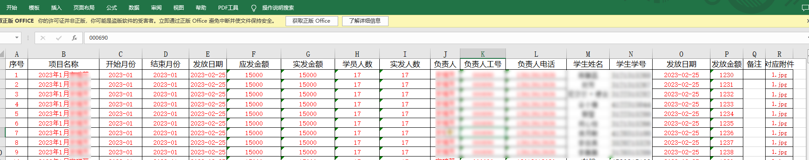The height and width of the screenshot is (160, 809).
Task: Select column C header
Action: [120, 54]
